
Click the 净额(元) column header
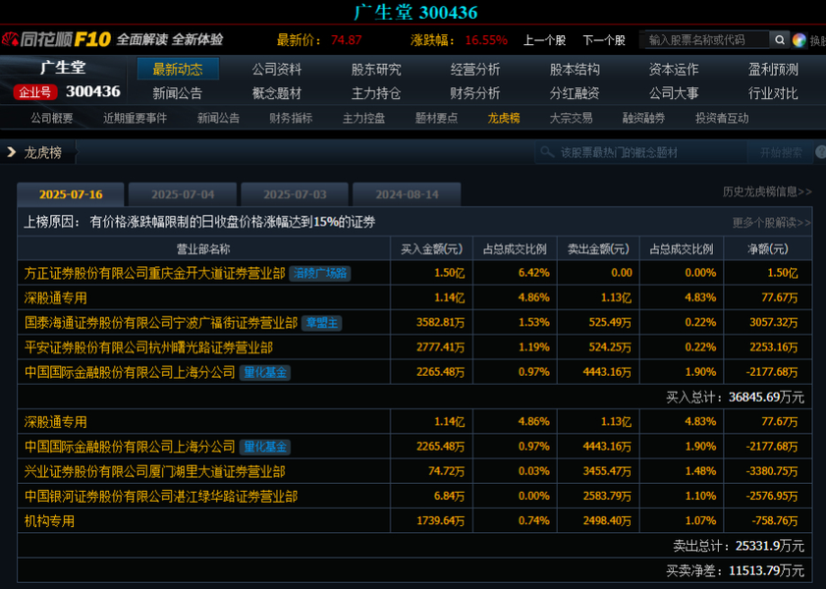[x=767, y=249]
